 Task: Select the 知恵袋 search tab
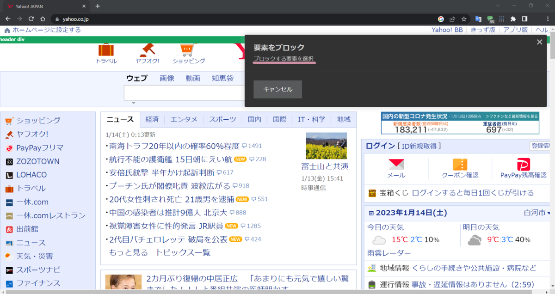click(223, 79)
